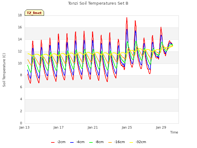Click the Time axis label
197x148 pixels.
(x=174, y=132)
